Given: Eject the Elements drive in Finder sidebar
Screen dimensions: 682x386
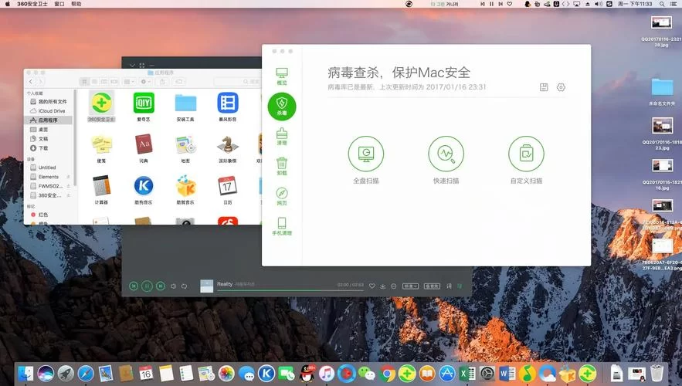Looking at the screenshot, I should click(x=68, y=177).
